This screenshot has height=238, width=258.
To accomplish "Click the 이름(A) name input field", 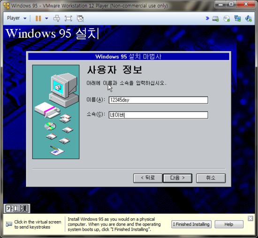I will (x=158, y=100).
